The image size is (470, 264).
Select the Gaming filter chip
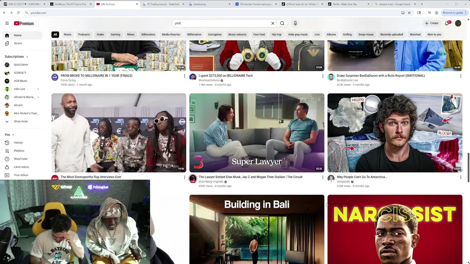click(x=115, y=34)
